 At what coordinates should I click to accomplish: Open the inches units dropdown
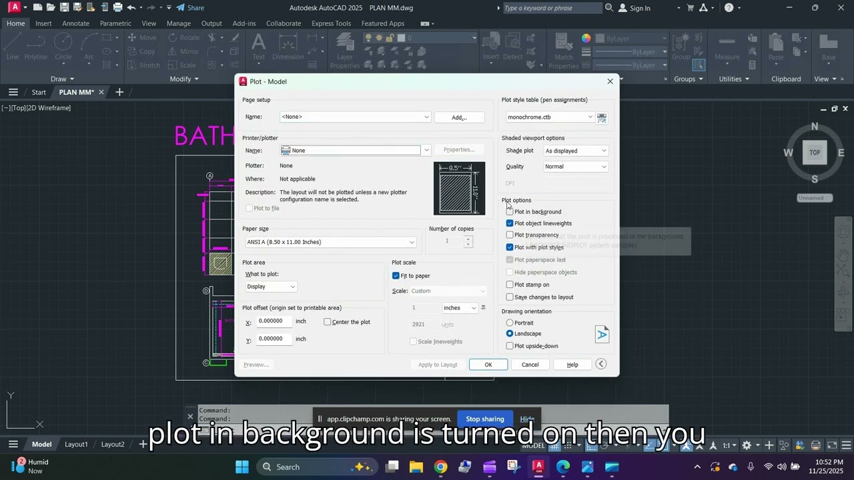point(460,308)
